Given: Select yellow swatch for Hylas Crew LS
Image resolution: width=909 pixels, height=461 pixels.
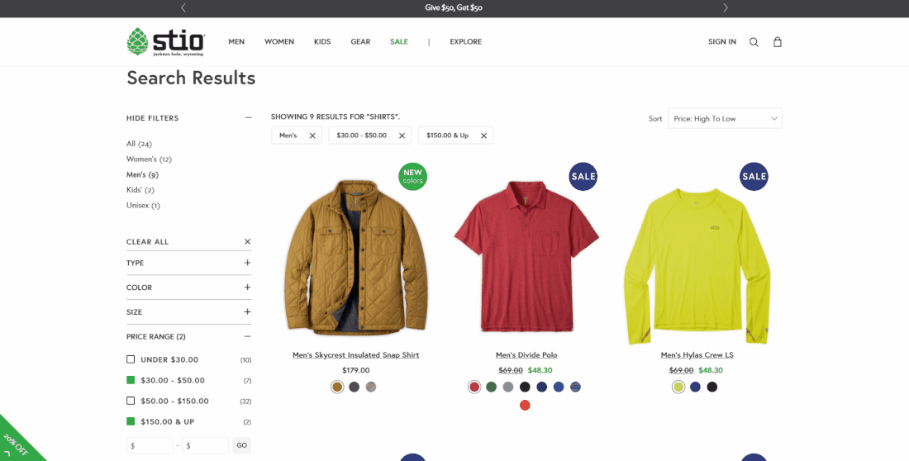Looking at the screenshot, I should tap(678, 387).
